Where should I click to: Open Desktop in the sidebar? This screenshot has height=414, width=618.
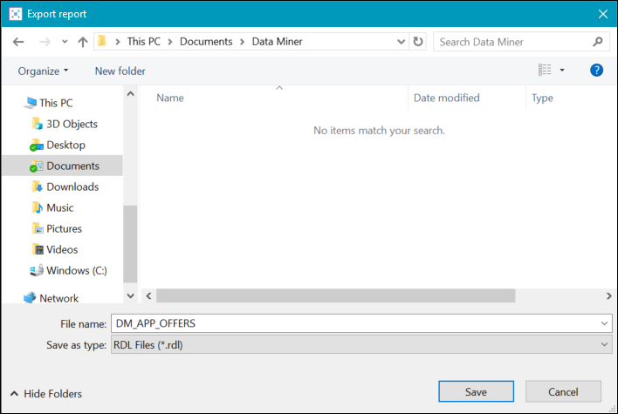[65, 145]
